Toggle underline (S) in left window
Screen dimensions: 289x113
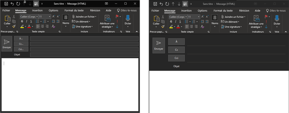click(x=31, y=21)
